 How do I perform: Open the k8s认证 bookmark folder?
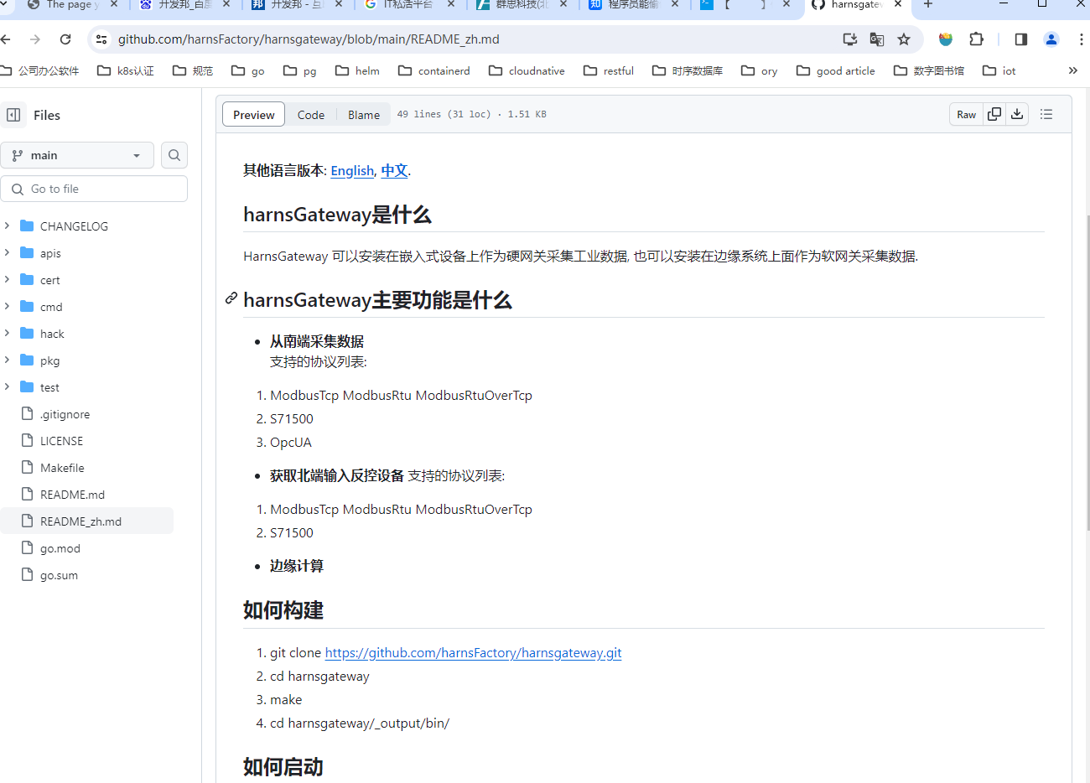pos(126,70)
